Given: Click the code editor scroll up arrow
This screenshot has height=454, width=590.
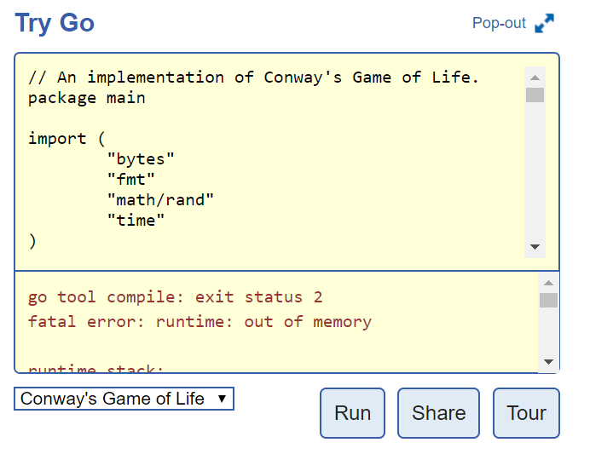Looking at the screenshot, I should [535, 78].
